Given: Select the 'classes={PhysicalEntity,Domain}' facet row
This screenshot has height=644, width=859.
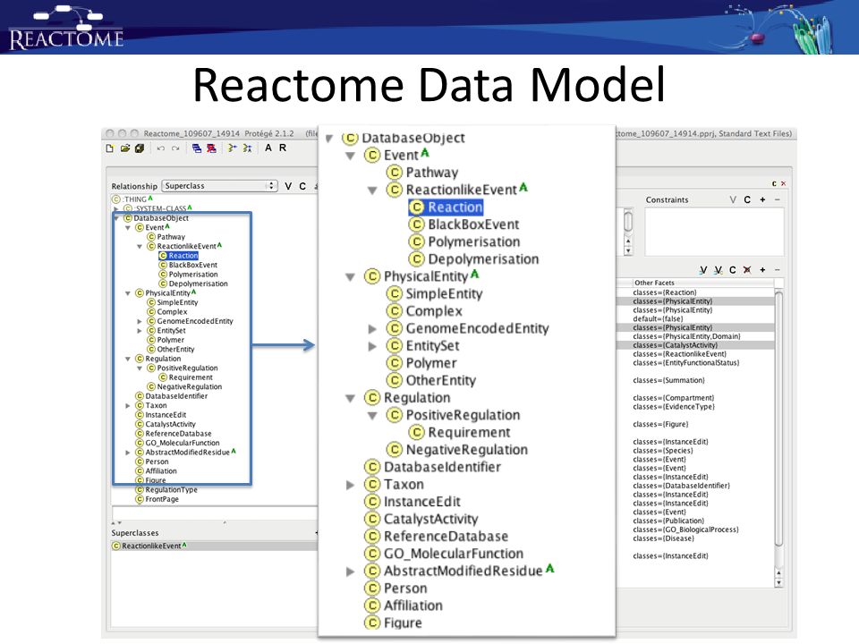Looking at the screenshot, I should (x=686, y=336).
